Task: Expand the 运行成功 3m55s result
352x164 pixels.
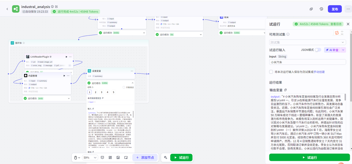Action: (x=144, y=33)
